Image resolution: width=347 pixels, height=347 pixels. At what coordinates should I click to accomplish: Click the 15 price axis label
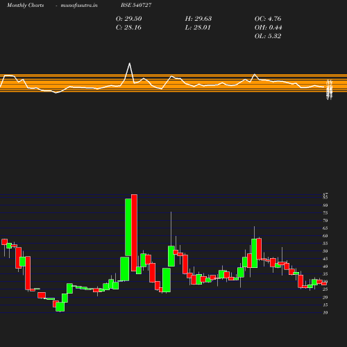click(x=325, y=305)
